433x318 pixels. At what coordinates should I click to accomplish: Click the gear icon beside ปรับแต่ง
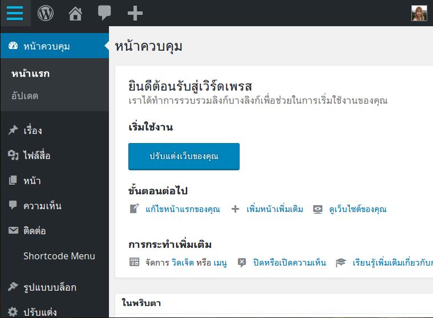pyautogui.click(x=13, y=312)
